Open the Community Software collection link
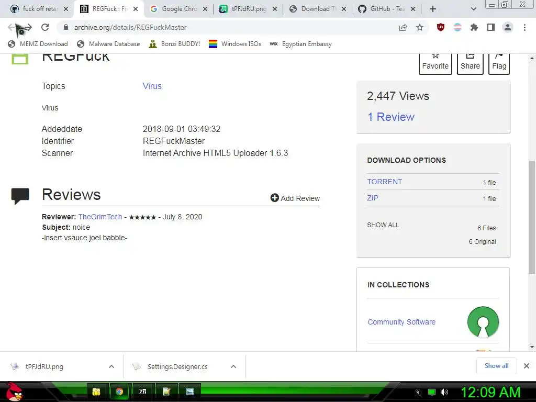Screen dimensions: 536x402 pos(401,322)
